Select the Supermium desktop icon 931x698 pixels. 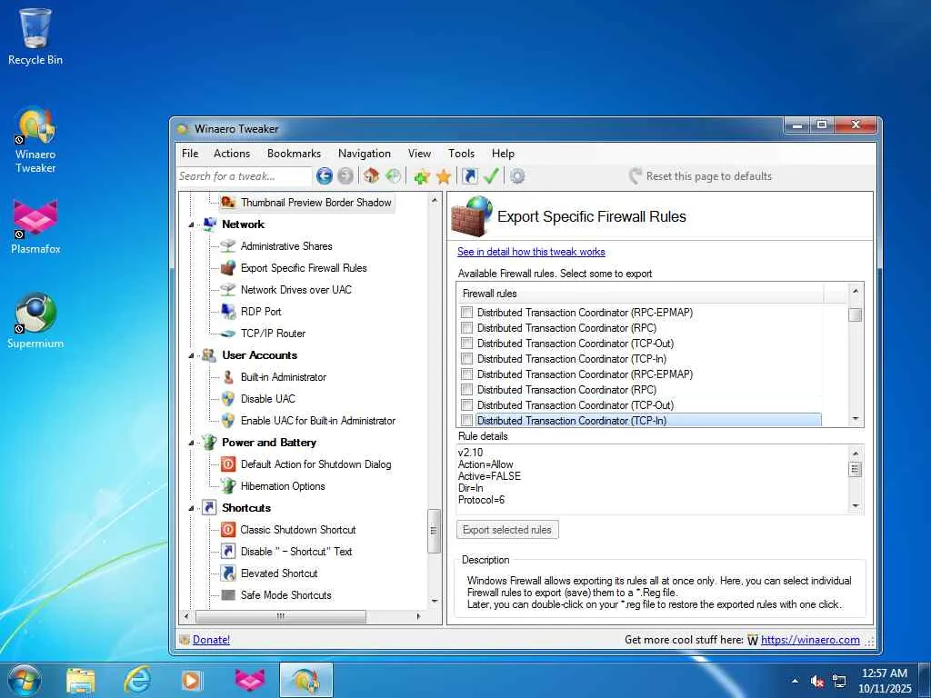pyautogui.click(x=35, y=321)
